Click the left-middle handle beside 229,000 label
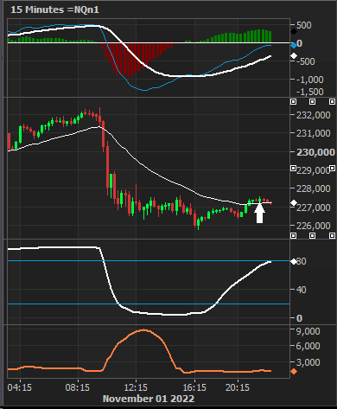The width and height of the screenshot is (337, 409). click(x=293, y=168)
